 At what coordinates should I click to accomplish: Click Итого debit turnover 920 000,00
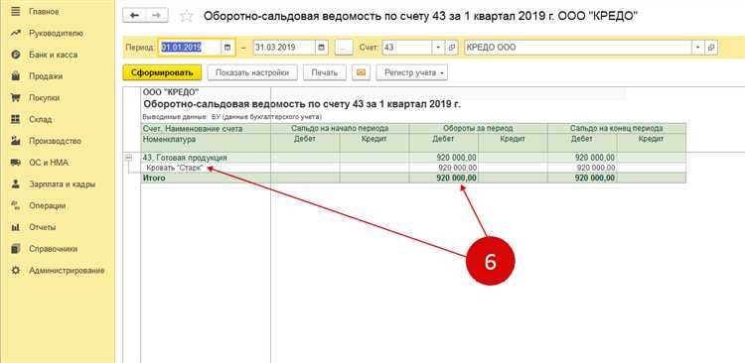[457, 178]
